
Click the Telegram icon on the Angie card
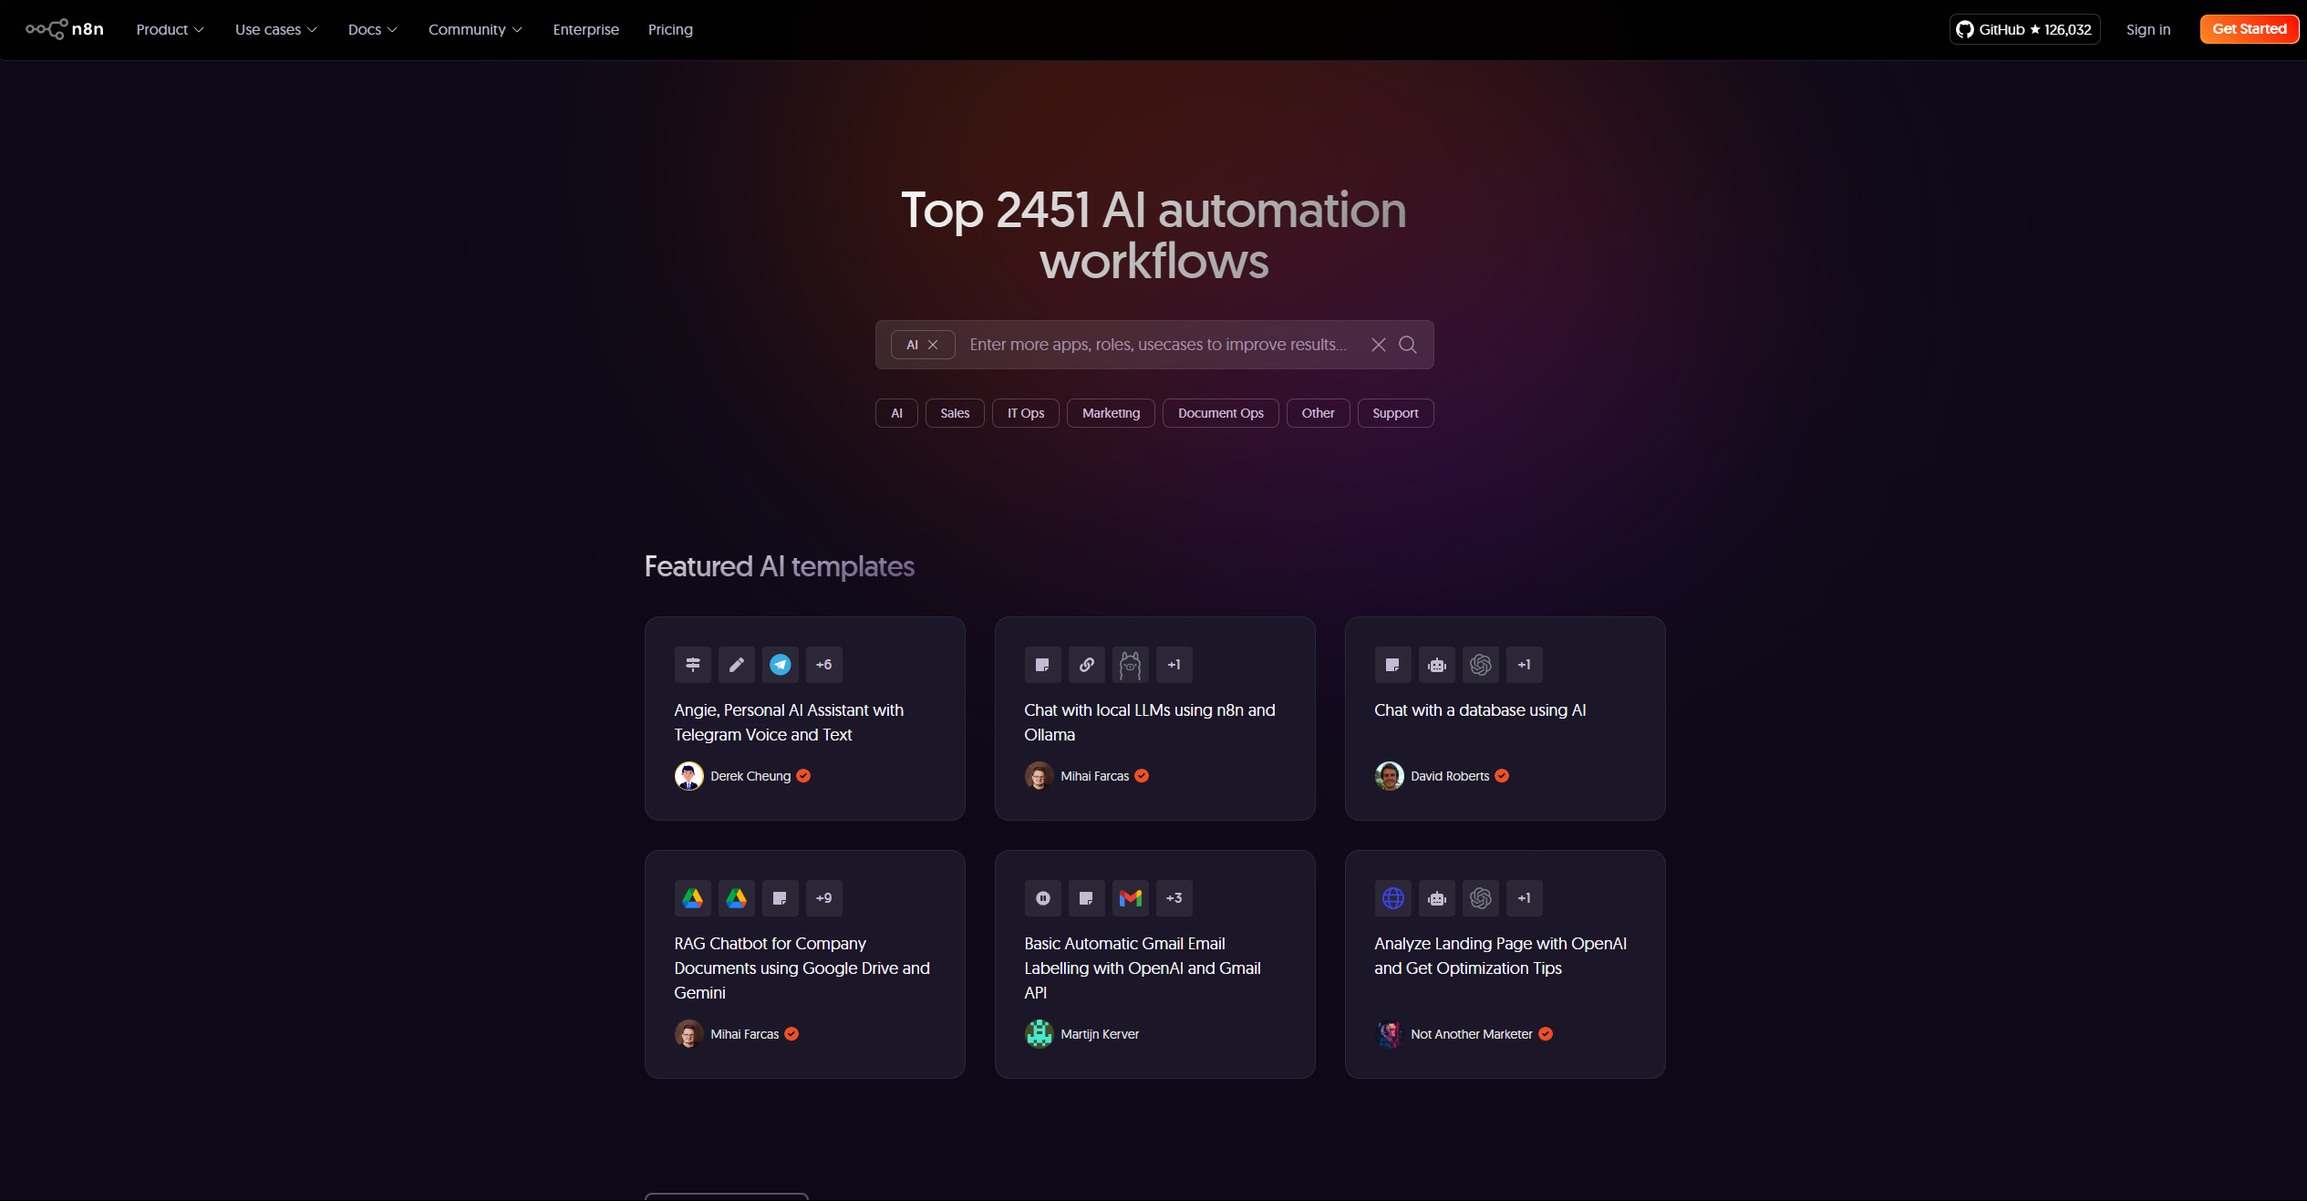pyautogui.click(x=781, y=665)
